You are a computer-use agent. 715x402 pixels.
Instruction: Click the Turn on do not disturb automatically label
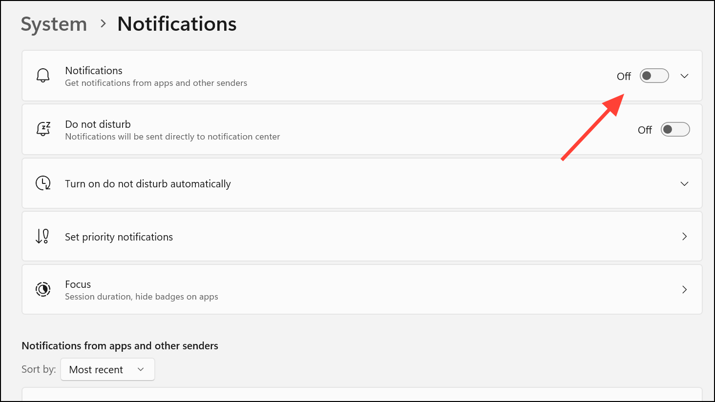point(147,184)
